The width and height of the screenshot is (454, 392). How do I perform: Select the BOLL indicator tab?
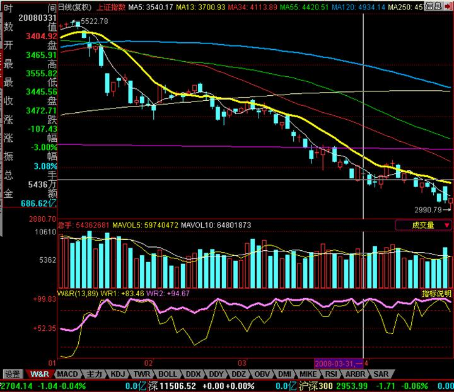click(168, 374)
